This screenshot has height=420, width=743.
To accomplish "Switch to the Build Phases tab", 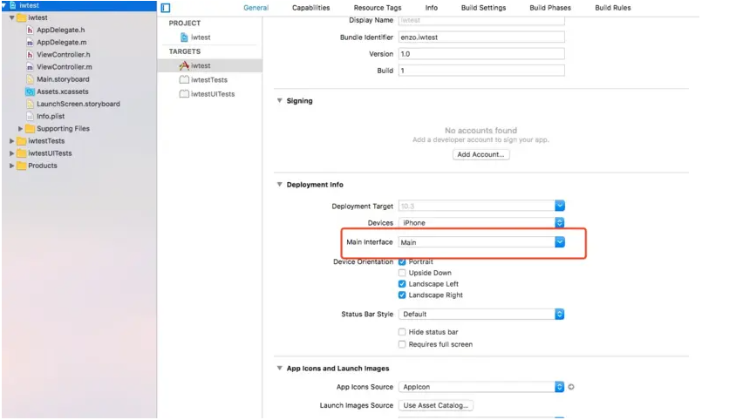I will [x=550, y=8].
